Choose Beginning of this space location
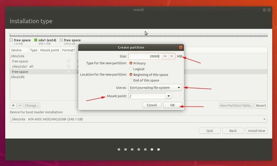Viewport: 277px width, 166px height. (x=131, y=75)
